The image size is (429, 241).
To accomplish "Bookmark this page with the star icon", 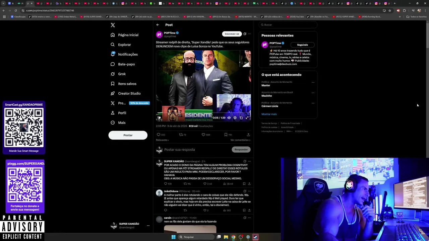I will pyautogui.click(x=389, y=10).
